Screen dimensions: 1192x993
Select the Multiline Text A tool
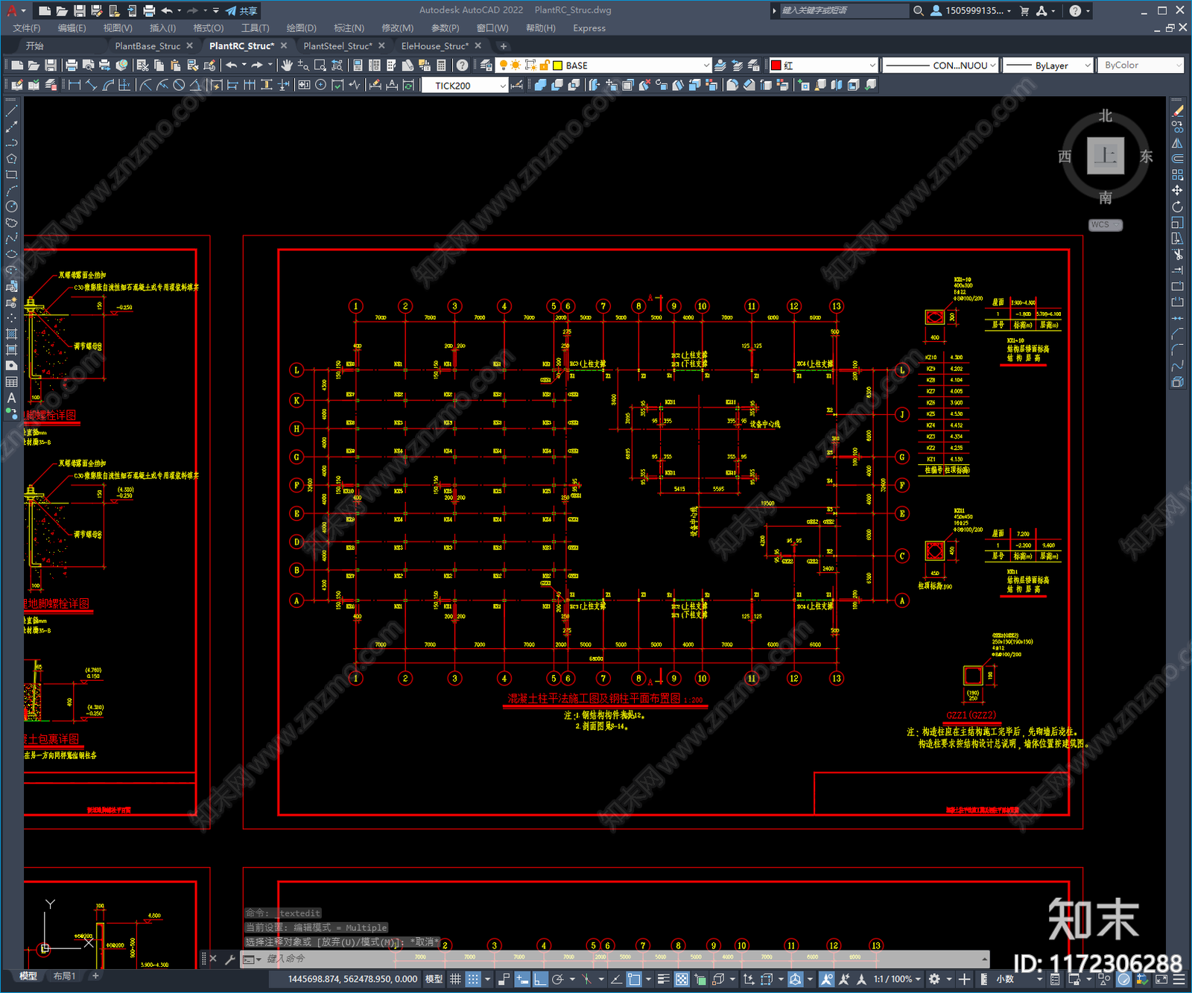[x=11, y=398]
